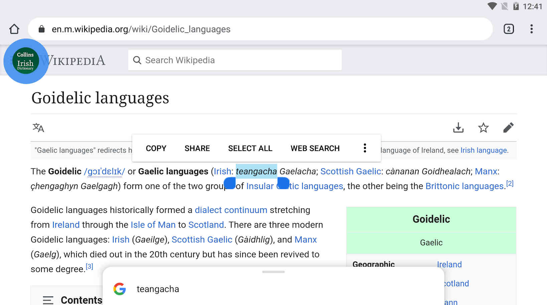
Task: Tap the handle on the bottom search sheet
Action: [273, 272]
